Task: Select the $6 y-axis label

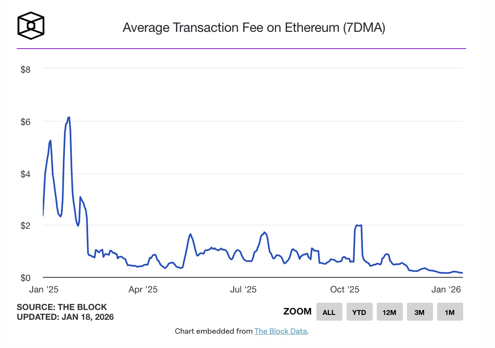Action: click(x=25, y=122)
